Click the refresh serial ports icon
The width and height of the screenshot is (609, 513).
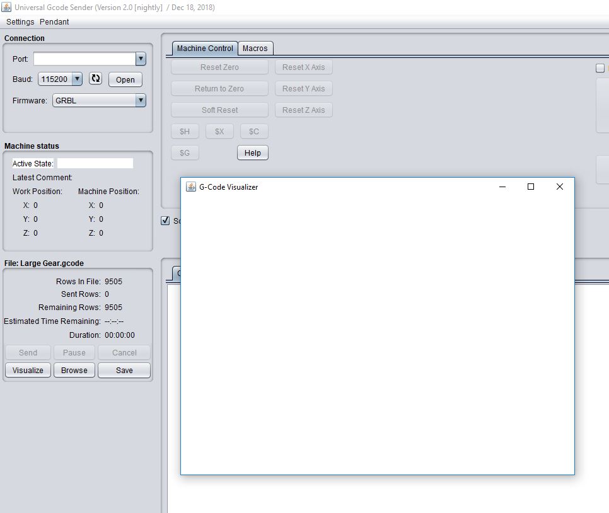tap(95, 79)
